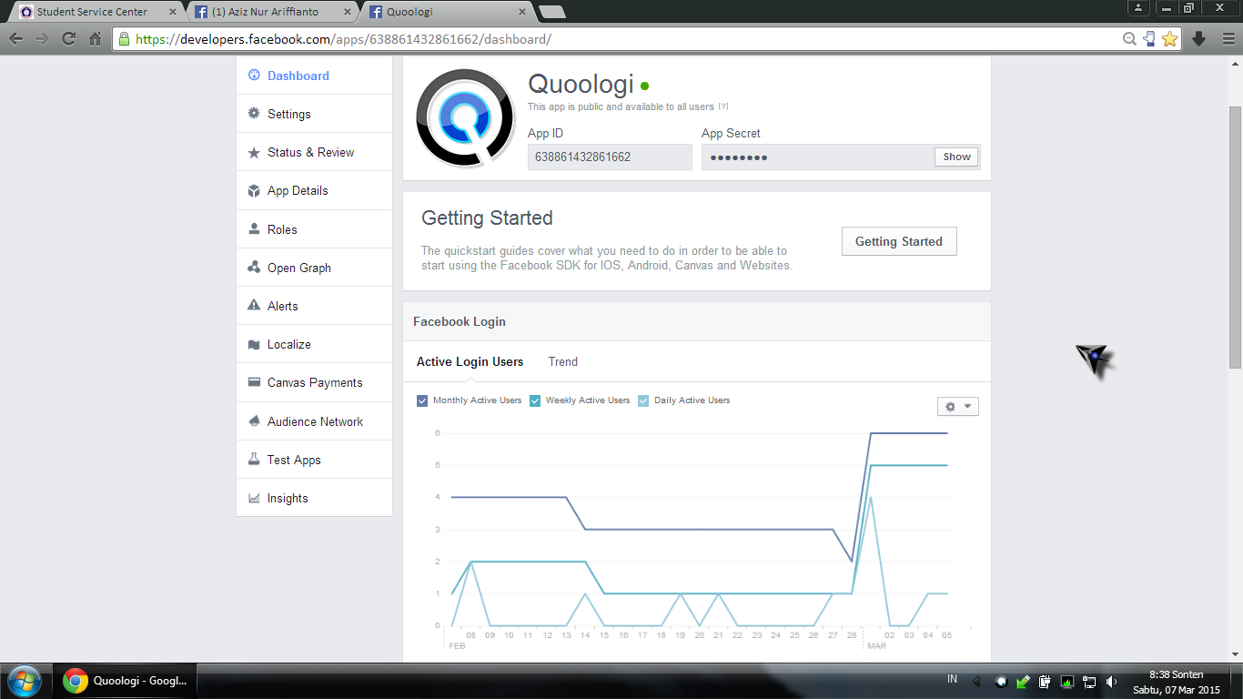Click the safely remove hardware tray icon
The image size is (1243, 699).
(x=1023, y=681)
